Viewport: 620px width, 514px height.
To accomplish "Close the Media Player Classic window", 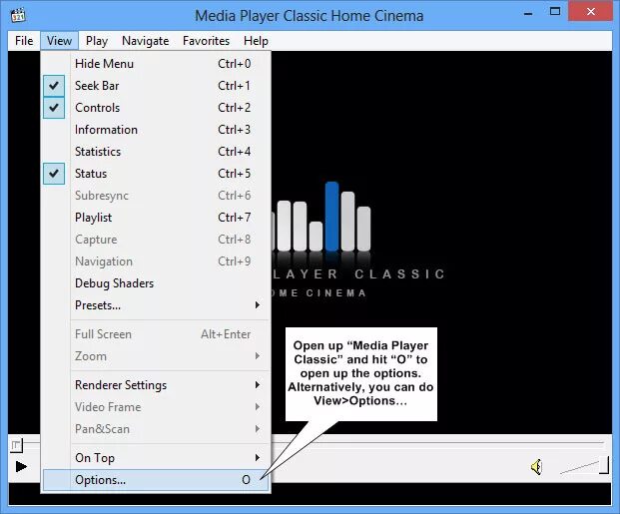I will (591, 11).
